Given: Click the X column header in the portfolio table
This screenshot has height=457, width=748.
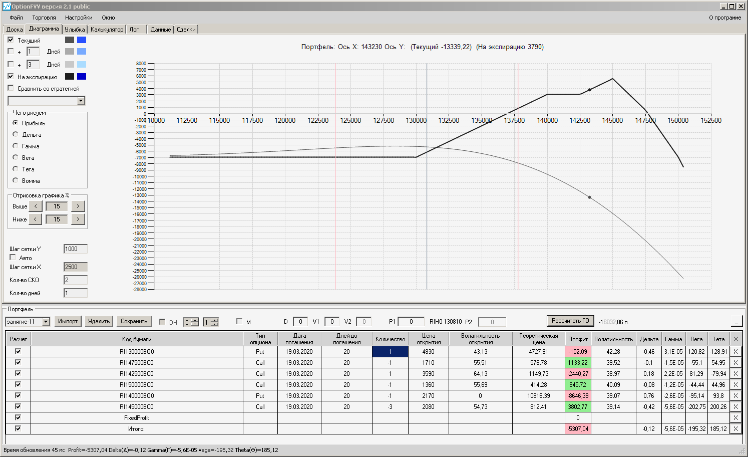Looking at the screenshot, I should click(x=735, y=339).
